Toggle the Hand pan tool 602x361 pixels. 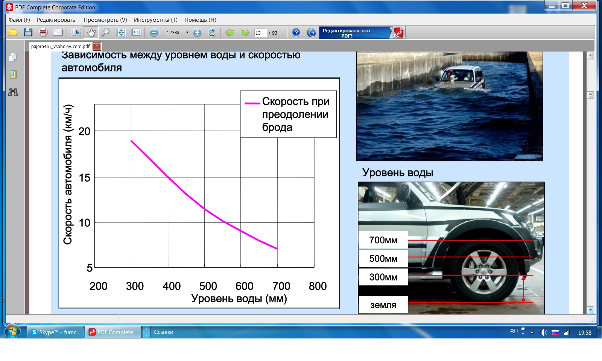[x=91, y=33]
